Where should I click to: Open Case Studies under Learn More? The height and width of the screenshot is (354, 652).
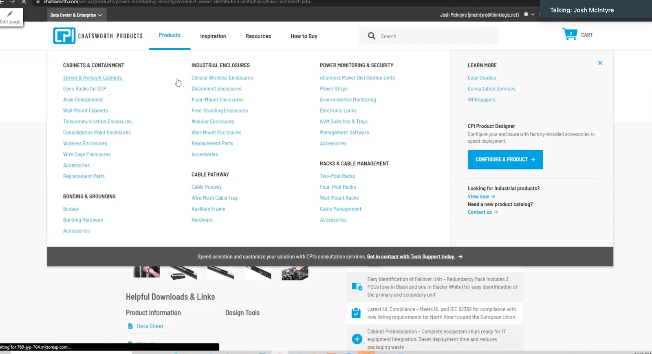click(482, 78)
